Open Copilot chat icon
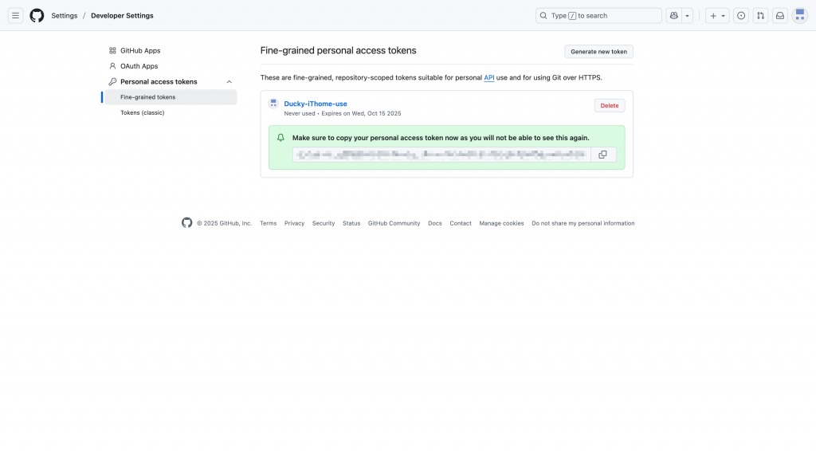 [x=674, y=15]
